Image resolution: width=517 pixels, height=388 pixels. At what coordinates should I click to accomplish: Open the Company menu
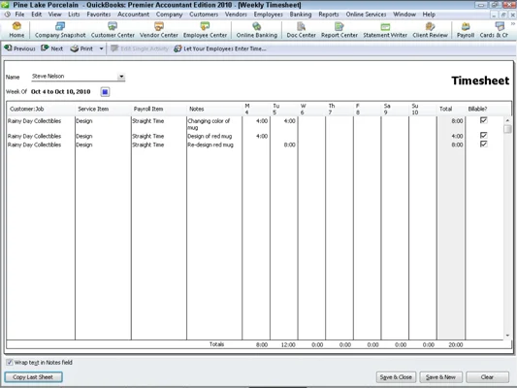point(169,15)
